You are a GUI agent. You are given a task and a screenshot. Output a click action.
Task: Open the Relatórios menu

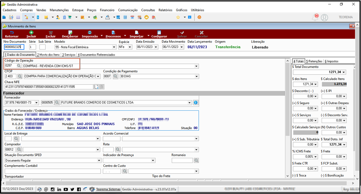click(165, 10)
